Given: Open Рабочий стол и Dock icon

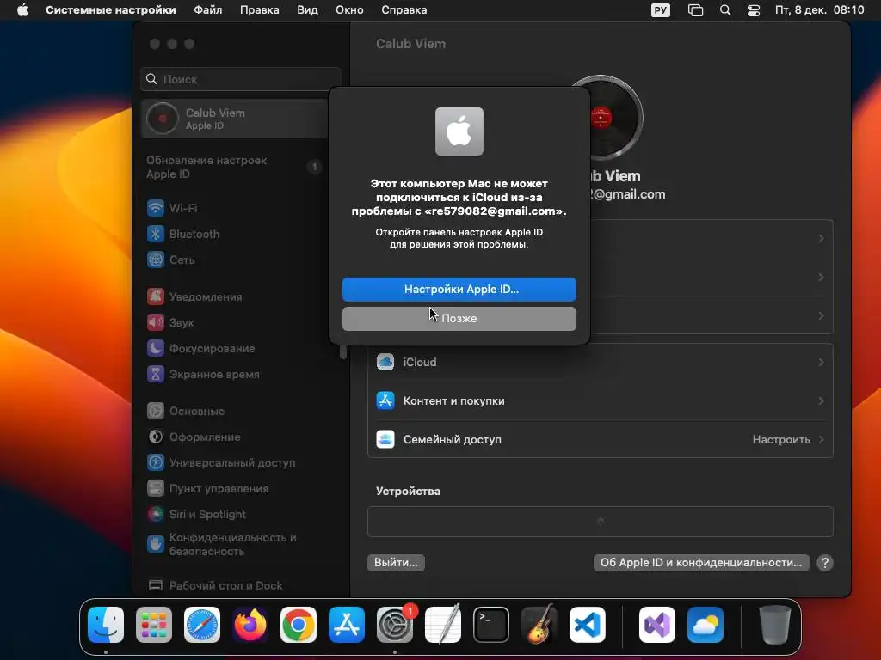Looking at the screenshot, I should (156, 585).
